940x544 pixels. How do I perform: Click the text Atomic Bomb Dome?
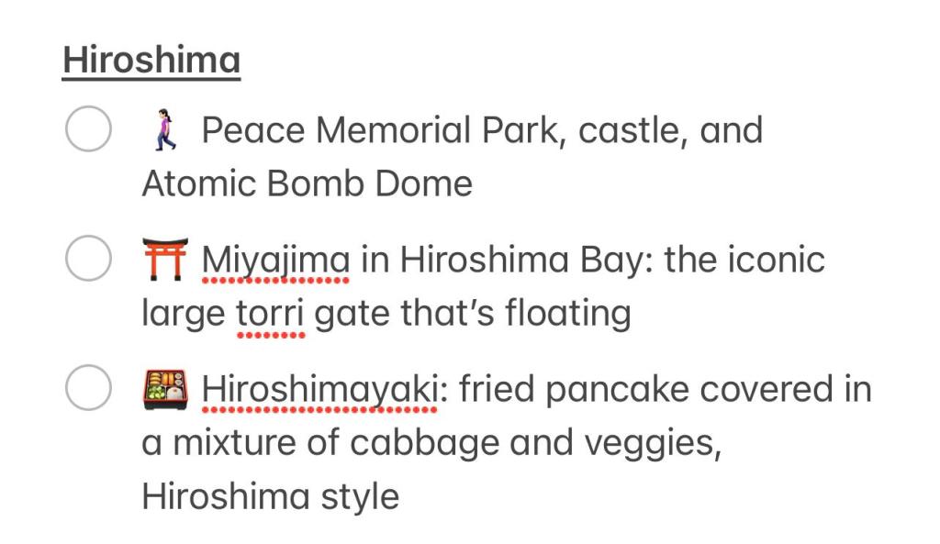pyautogui.click(x=307, y=183)
